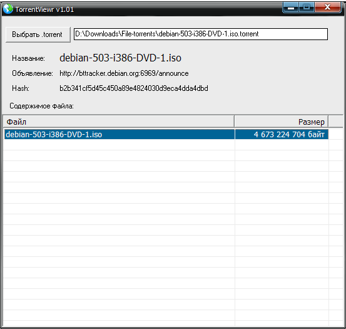Click the '4 673 224 704 байт' size cell
Viewport: 346px width, 329px height.
click(282, 134)
